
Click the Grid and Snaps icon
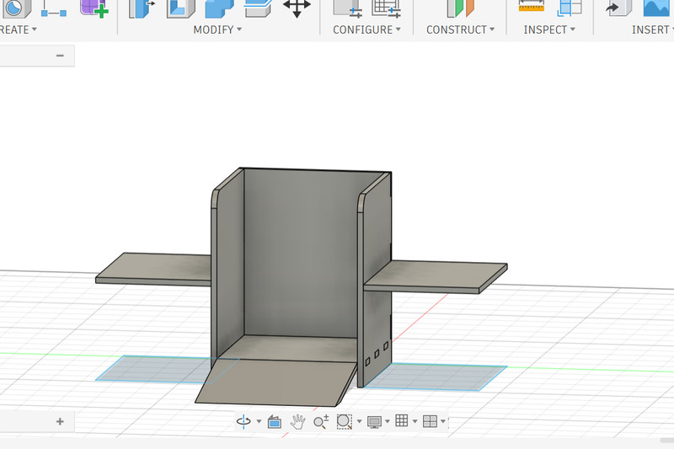(x=402, y=420)
